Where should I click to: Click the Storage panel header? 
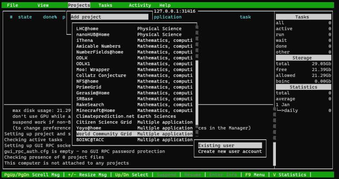tap(303, 58)
